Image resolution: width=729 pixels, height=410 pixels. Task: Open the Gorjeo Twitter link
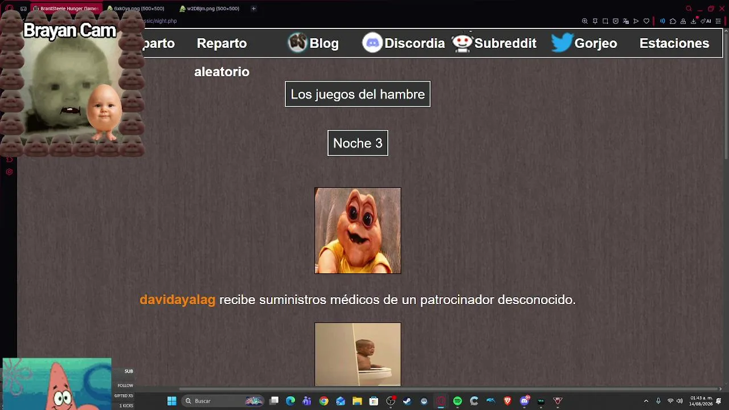point(584,43)
